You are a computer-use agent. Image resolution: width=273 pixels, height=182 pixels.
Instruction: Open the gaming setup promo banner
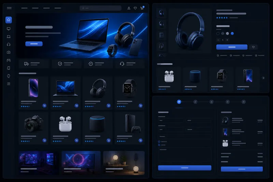tap(39, 163)
